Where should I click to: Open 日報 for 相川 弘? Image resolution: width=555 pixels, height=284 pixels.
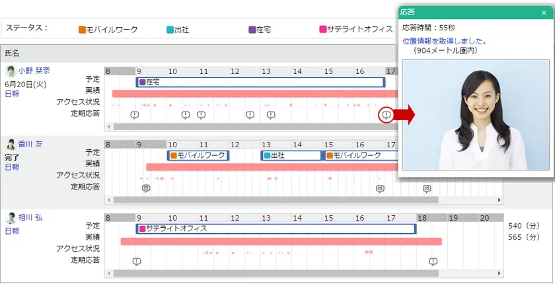tap(12, 231)
